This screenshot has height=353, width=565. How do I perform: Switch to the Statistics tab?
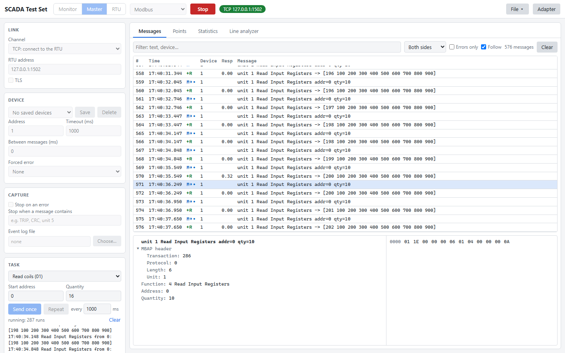pos(208,31)
